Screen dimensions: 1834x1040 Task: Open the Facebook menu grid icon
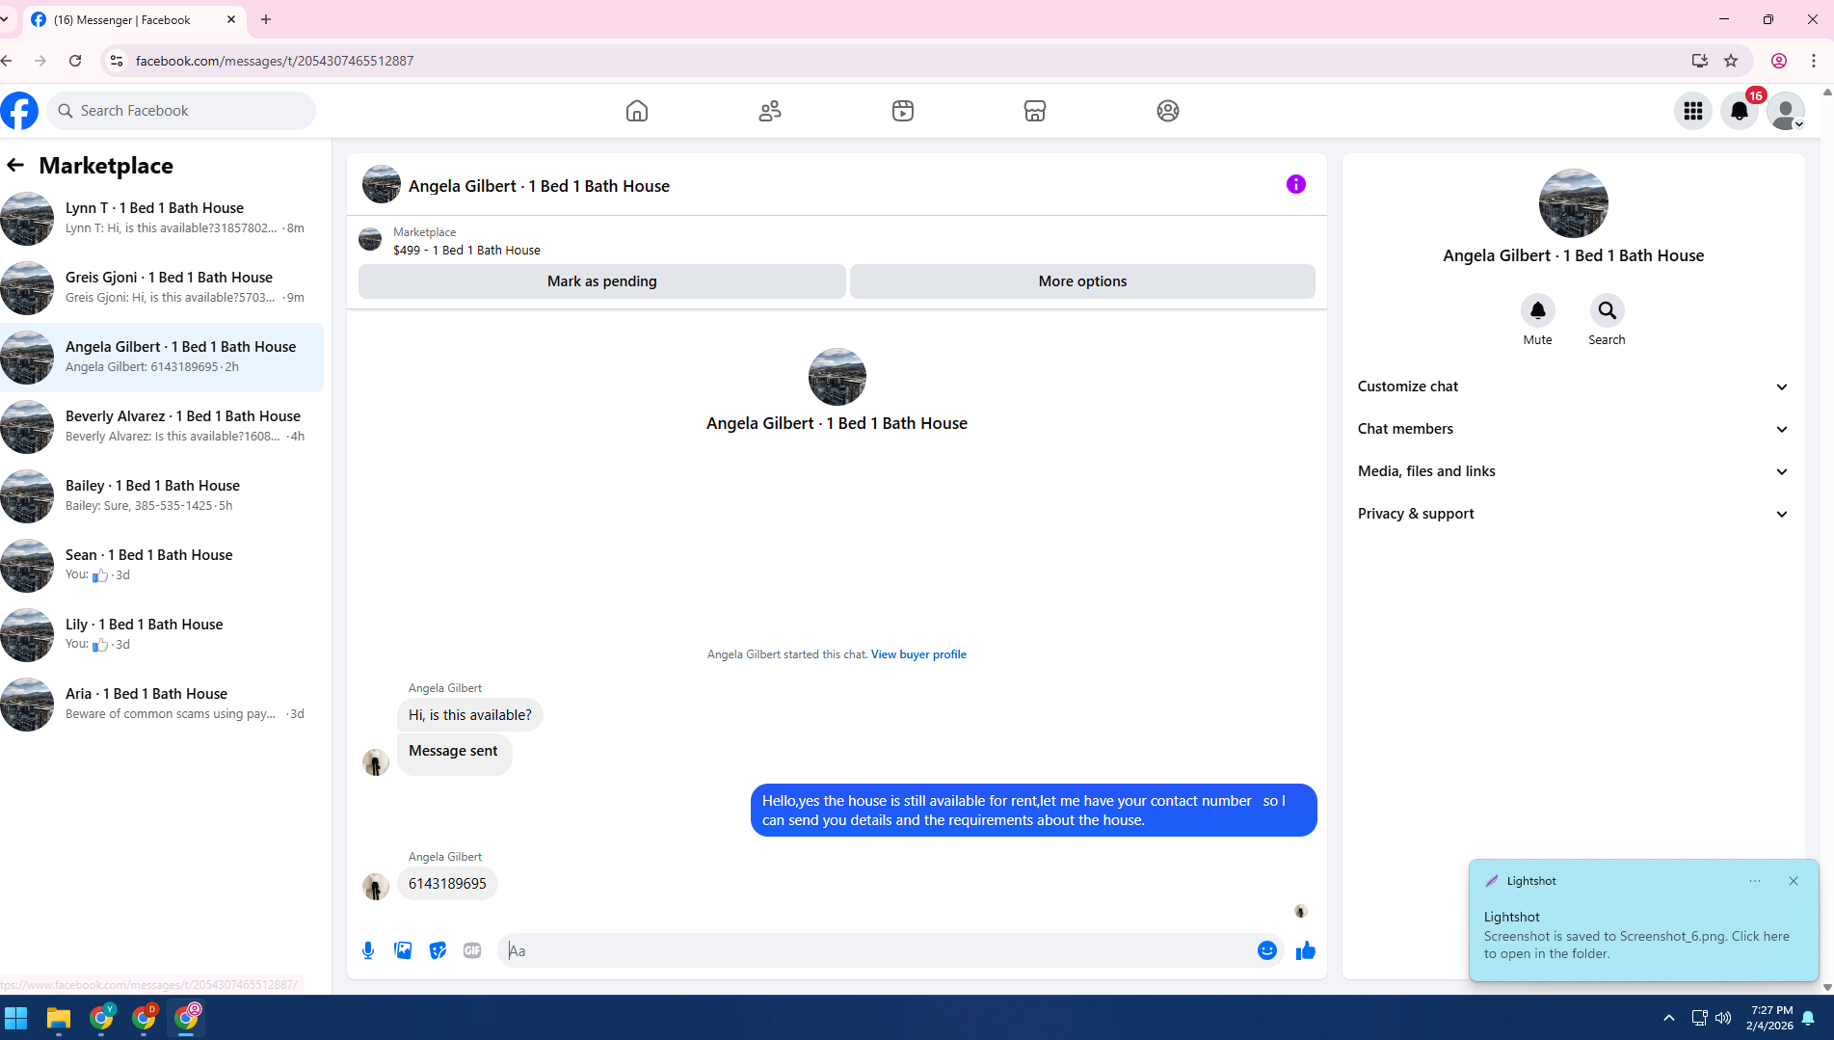point(1693,111)
